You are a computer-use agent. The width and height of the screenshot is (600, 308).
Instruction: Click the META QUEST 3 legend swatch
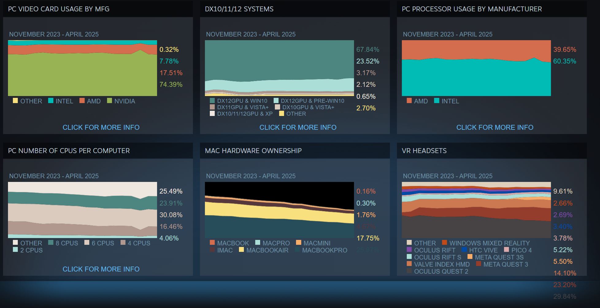(x=479, y=264)
